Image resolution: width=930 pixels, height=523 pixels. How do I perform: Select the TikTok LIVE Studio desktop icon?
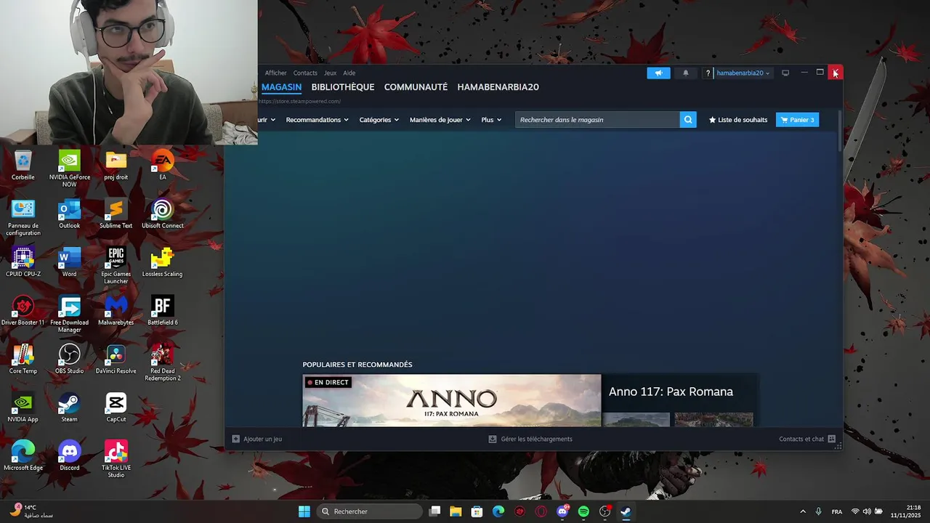coord(116,460)
